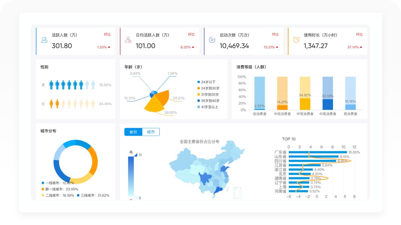This screenshot has height=225, width=401.
Task: Click the 34.92% label on the consumption chart
Action: [x=305, y=95]
